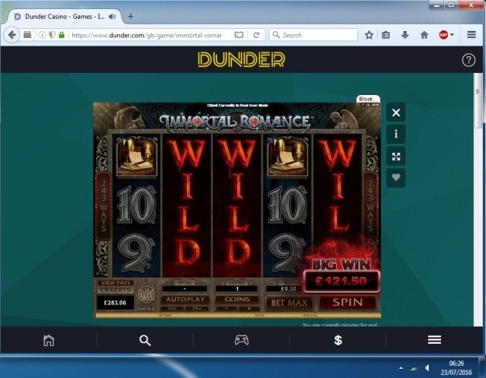Open game info via the i icon
Screen dimensions: 486x378
point(395,134)
